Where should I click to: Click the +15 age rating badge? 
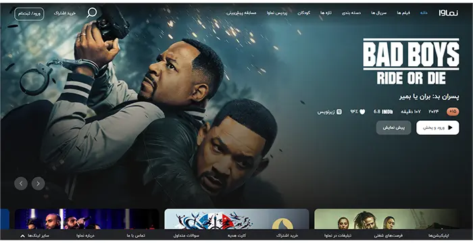(x=453, y=112)
